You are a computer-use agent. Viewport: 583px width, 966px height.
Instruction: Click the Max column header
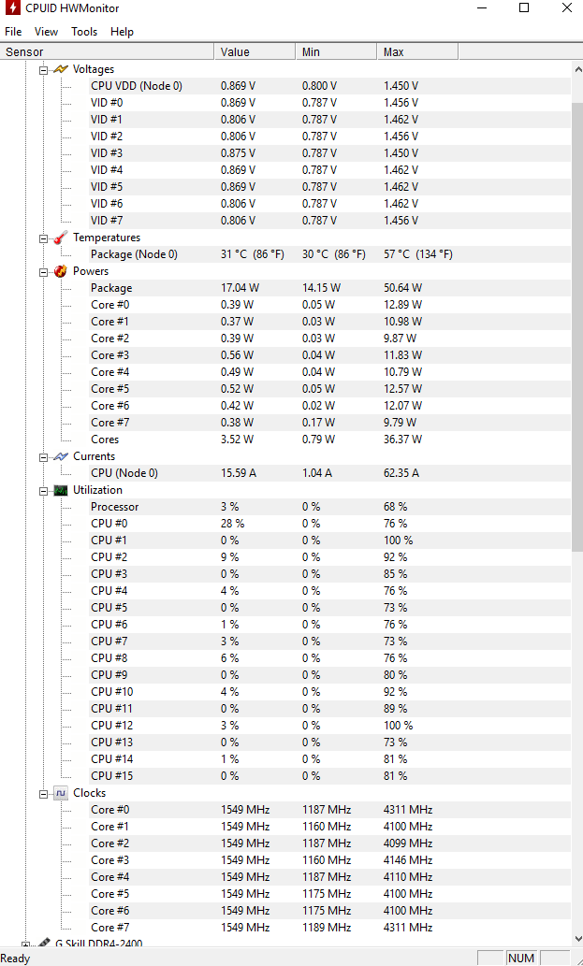417,51
